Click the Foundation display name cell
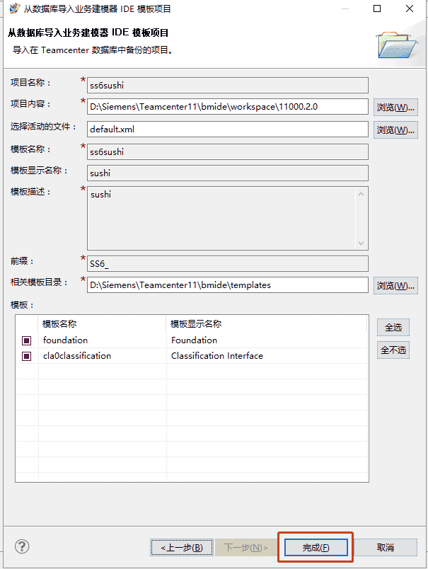This screenshot has width=428, height=569. coord(267,340)
